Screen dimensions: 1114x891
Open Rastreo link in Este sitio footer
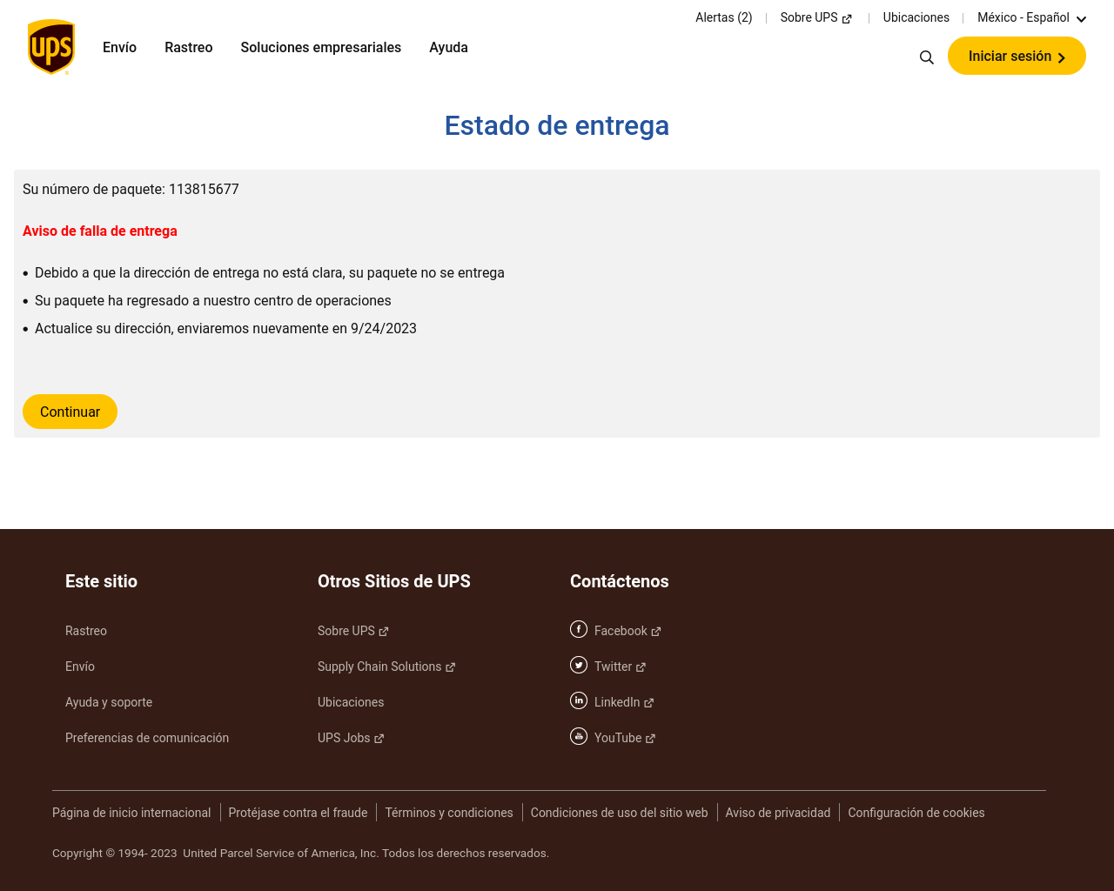click(86, 631)
